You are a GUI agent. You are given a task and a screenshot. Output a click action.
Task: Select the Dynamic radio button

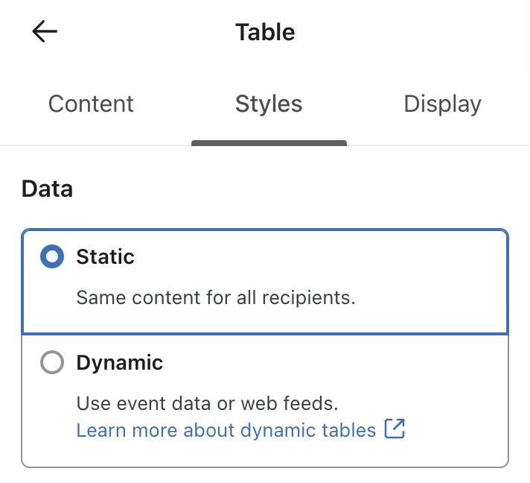pos(51,363)
